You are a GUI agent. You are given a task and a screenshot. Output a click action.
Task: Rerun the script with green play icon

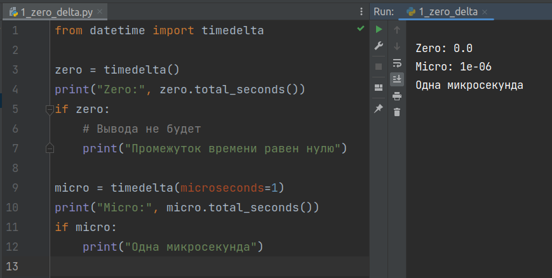point(379,29)
